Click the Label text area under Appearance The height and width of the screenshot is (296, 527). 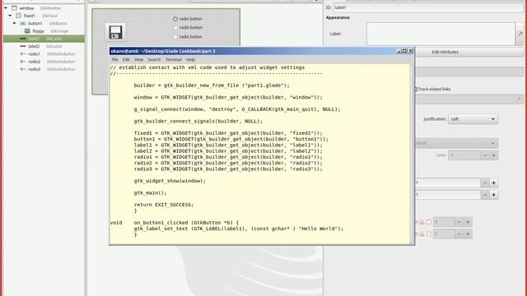tap(441, 34)
